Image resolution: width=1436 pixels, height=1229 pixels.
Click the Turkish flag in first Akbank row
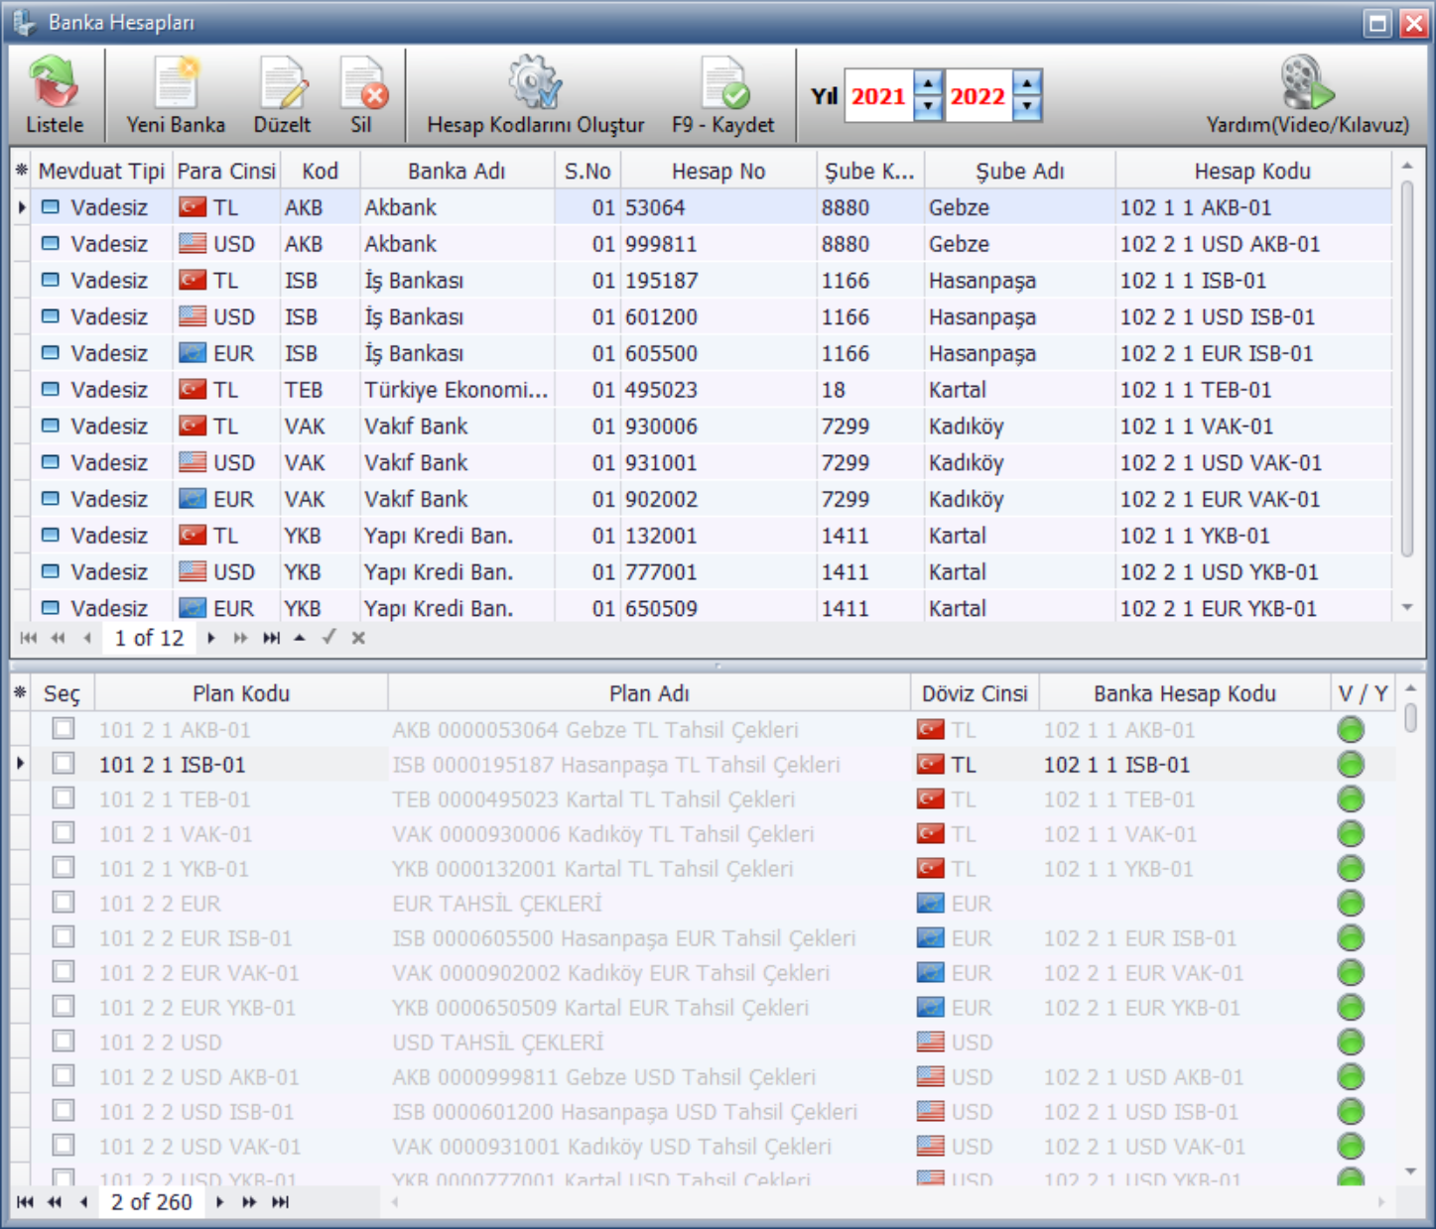click(193, 207)
